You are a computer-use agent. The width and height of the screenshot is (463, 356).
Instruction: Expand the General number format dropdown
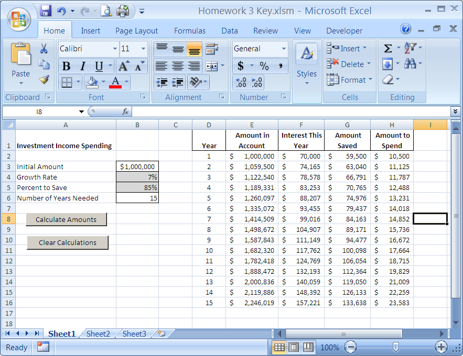pyautogui.click(x=284, y=49)
